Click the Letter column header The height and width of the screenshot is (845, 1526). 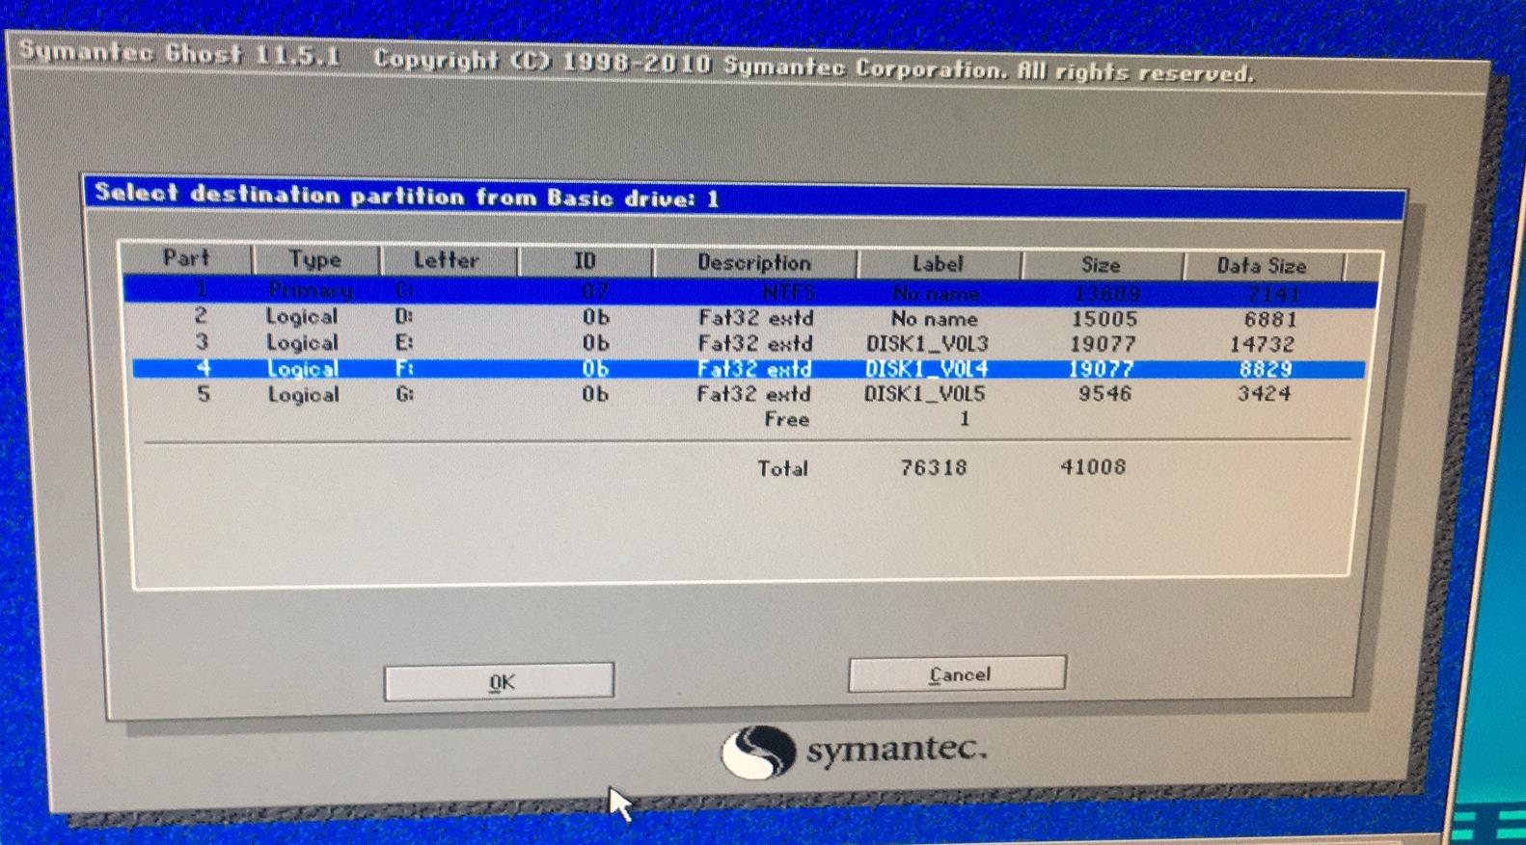[x=447, y=260]
